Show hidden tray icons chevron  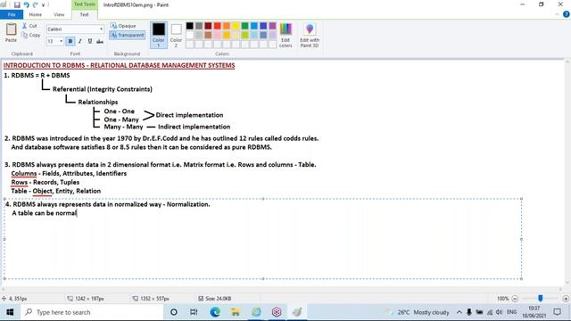click(x=459, y=312)
